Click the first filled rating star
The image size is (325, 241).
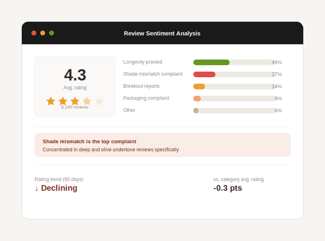point(51,101)
